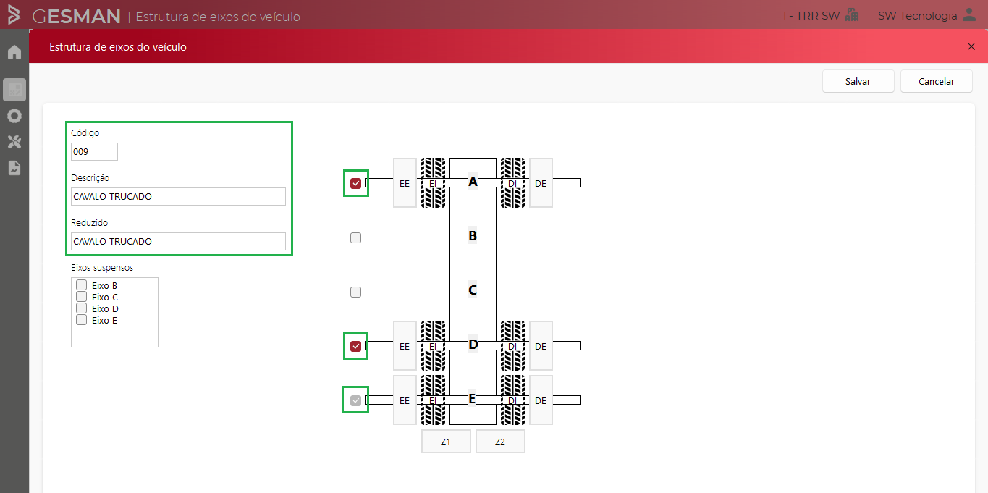Click the company building icon in header
Viewport: 988px width, 493px height.
[852, 15]
